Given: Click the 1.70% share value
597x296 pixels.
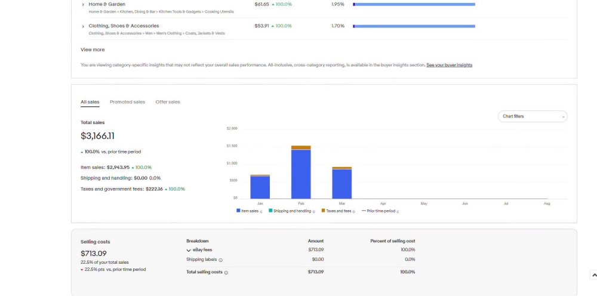Looking at the screenshot, I should pyautogui.click(x=338, y=26).
